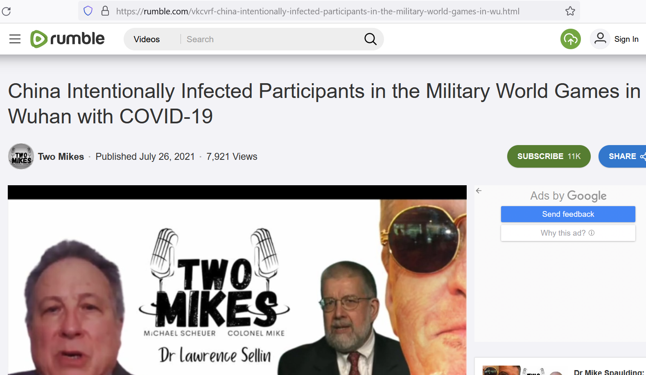Open the Videos search category selector
The height and width of the screenshot is (375, 646).
pos(147,39)
